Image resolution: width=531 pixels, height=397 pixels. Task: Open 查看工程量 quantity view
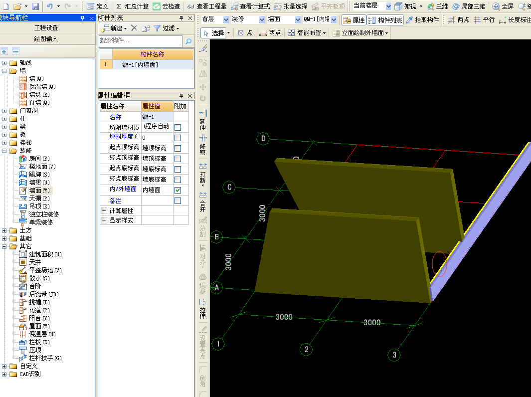(x=206, y=6)
